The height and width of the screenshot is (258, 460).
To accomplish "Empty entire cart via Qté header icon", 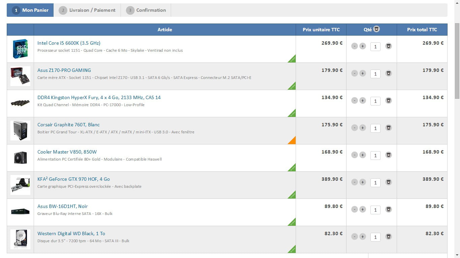I will tap(376, 29).
